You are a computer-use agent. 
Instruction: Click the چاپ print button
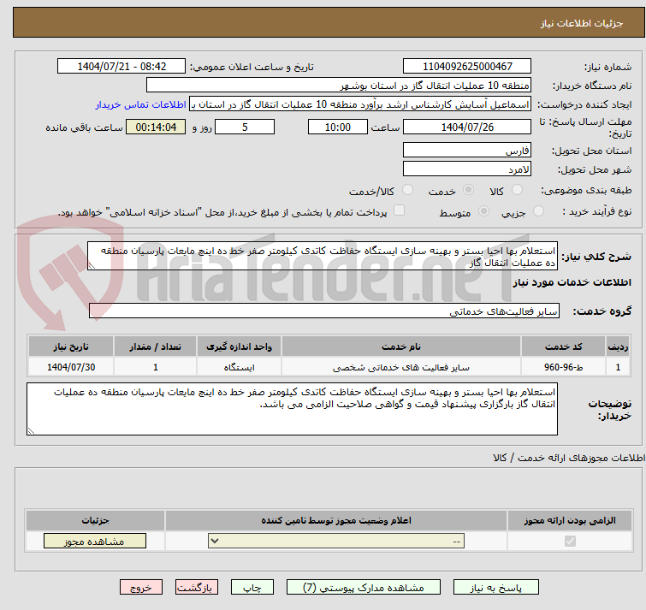252,588
